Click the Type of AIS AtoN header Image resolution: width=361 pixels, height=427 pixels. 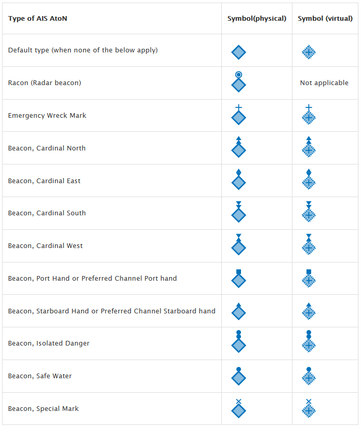pos(37,19)
